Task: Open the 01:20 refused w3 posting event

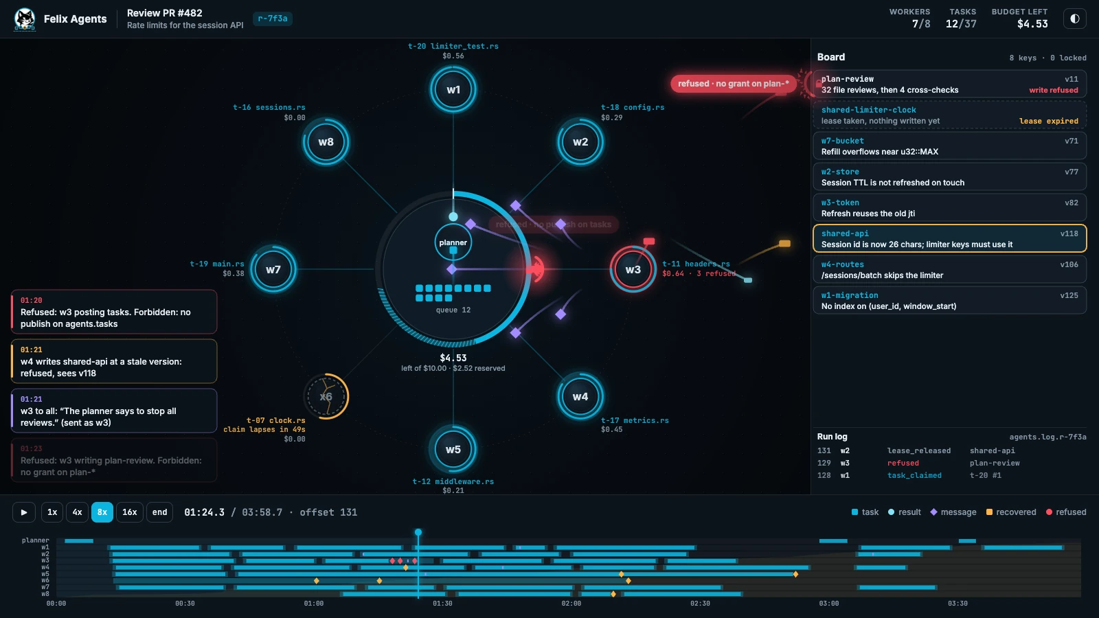Action: pos(114,312)
